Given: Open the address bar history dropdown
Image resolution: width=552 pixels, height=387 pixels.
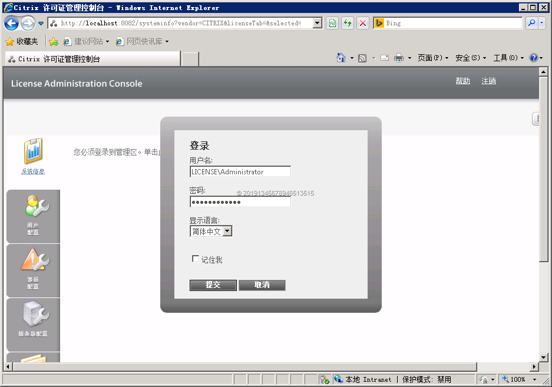Looking at the screenshot, I should (318, 23).
